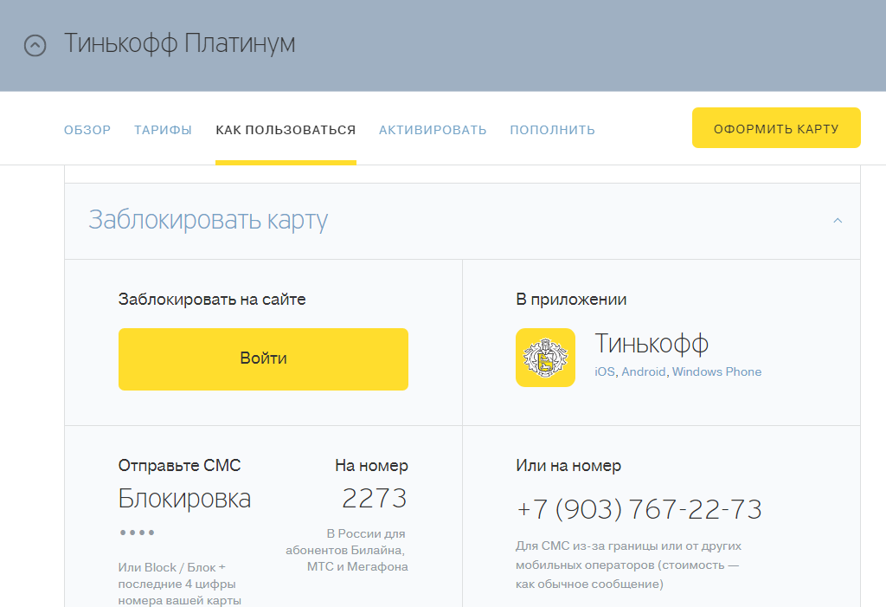The width and height of the screenshot is (886, 607).
Task: Click the Заблокировать карту heading
Action: pos(208,220)
